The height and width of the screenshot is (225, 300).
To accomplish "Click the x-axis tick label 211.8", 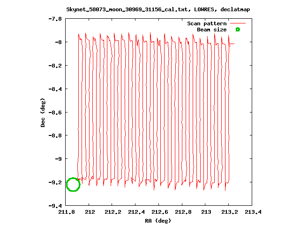I will (67, 212).
